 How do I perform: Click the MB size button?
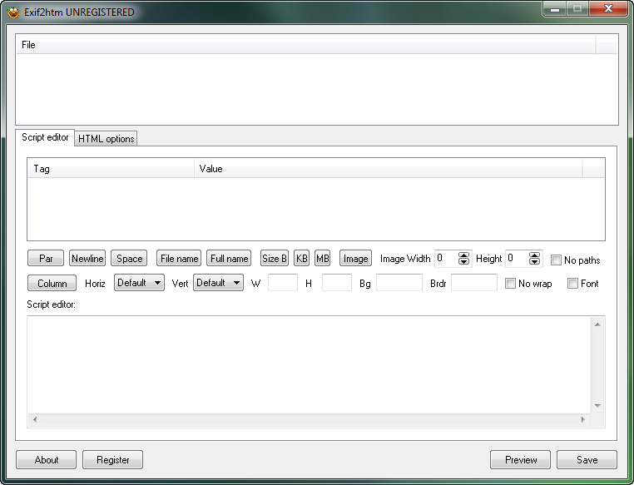point(322,258)
